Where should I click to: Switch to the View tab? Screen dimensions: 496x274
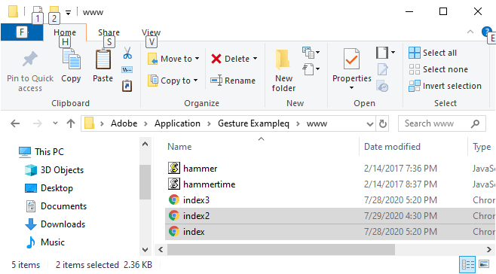[x=152, y=32]
